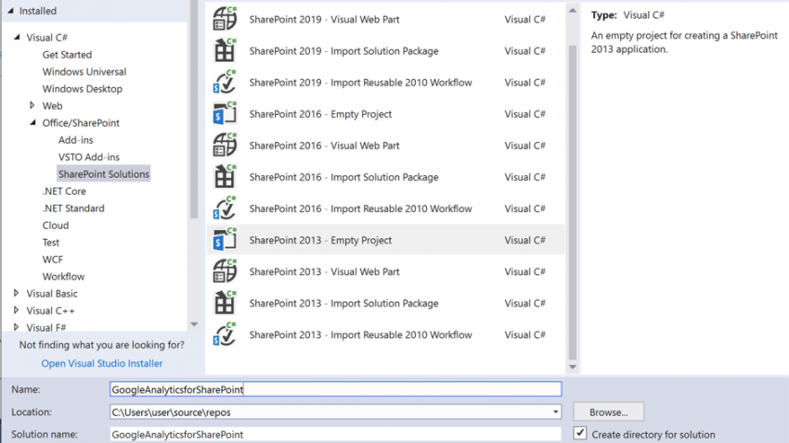Click the project Name input field
Viewport: 789px width, 443px height.
[x=336, y=389]
